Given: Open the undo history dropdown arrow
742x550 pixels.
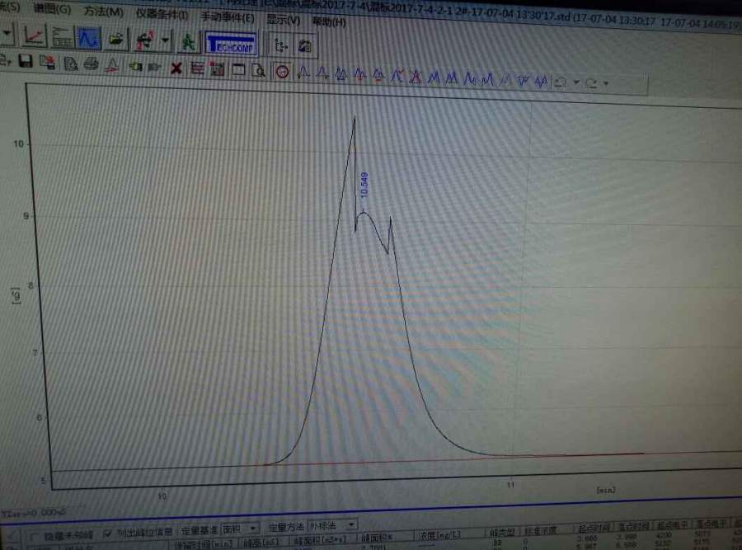Looking at the screenshot, I should (x=576, y=82).
